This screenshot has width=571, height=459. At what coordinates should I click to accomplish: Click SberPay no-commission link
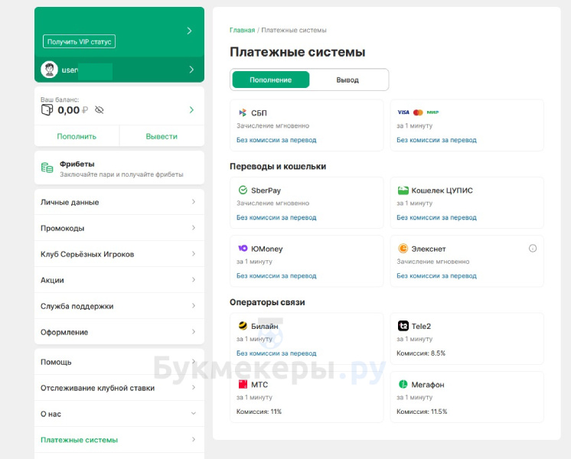click(x=276, y=217)
